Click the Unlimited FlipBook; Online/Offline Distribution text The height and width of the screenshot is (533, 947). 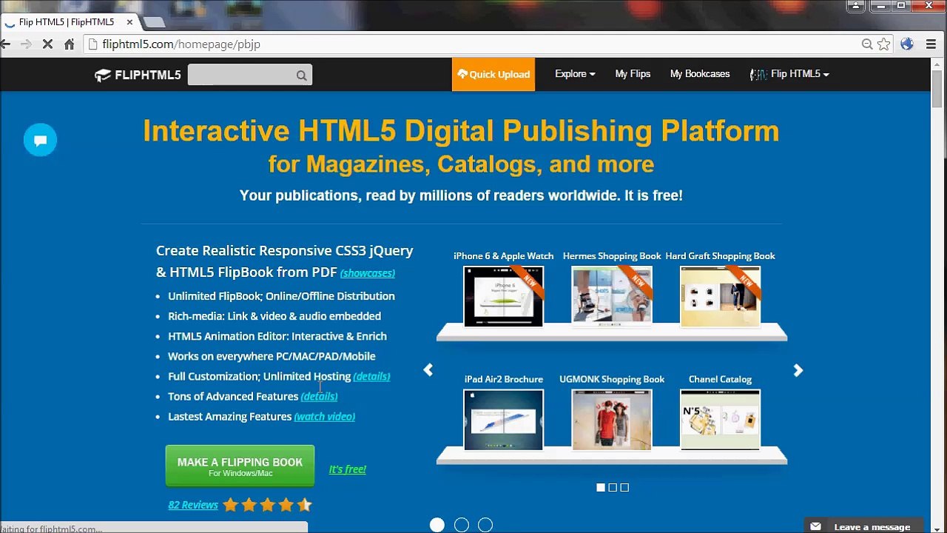point(281,296)
